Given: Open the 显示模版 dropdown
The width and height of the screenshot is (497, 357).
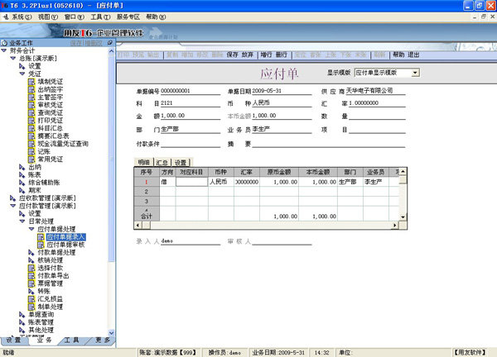Looking at the screenshot, I should (x=415, y=73).
